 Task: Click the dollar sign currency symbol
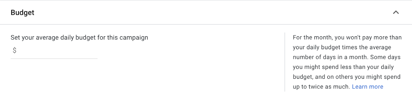point(14,50)
